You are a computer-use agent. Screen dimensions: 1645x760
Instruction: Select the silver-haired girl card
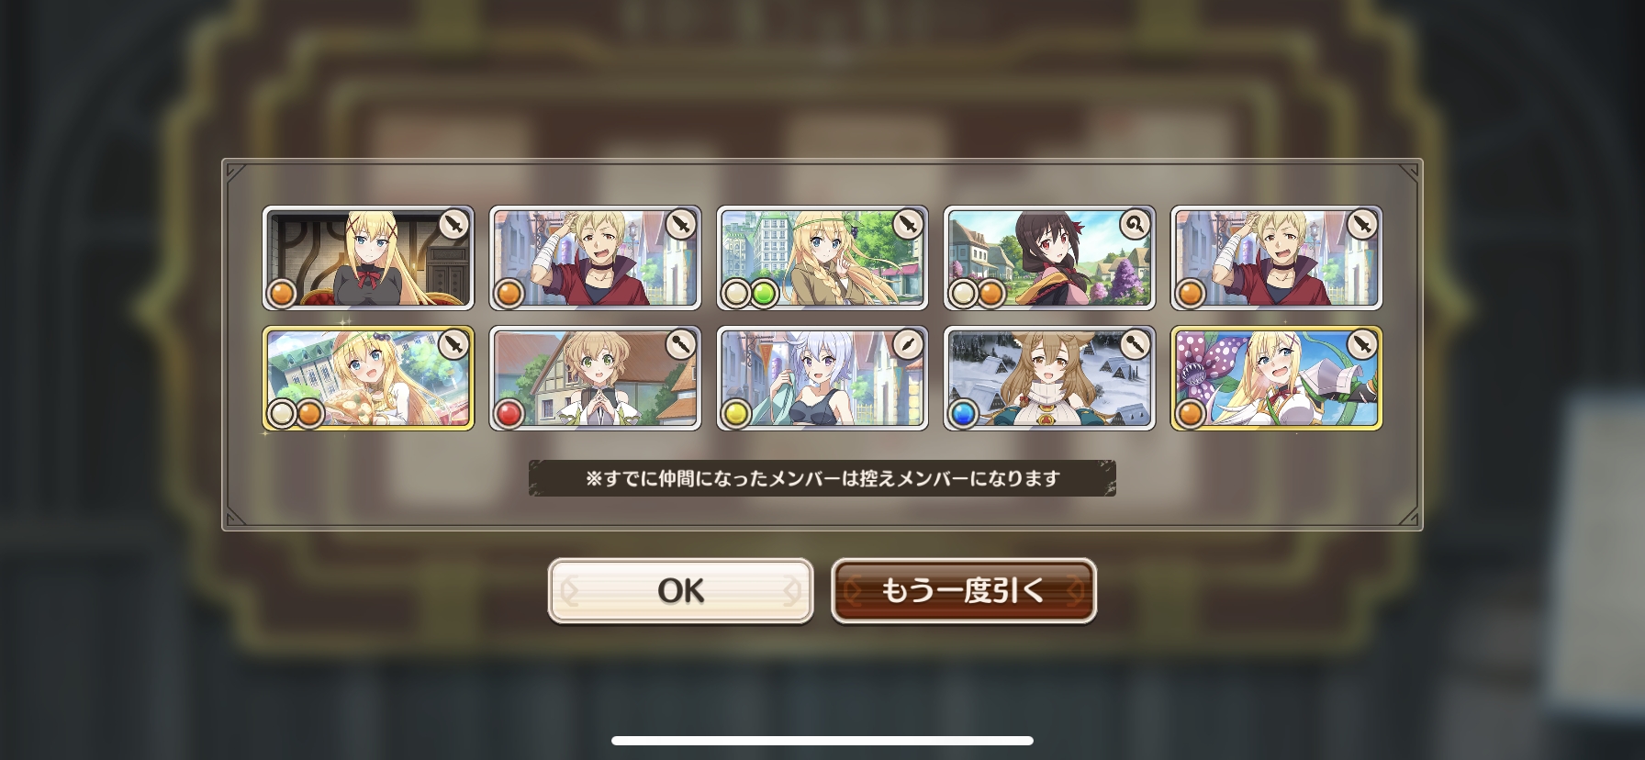822,378
